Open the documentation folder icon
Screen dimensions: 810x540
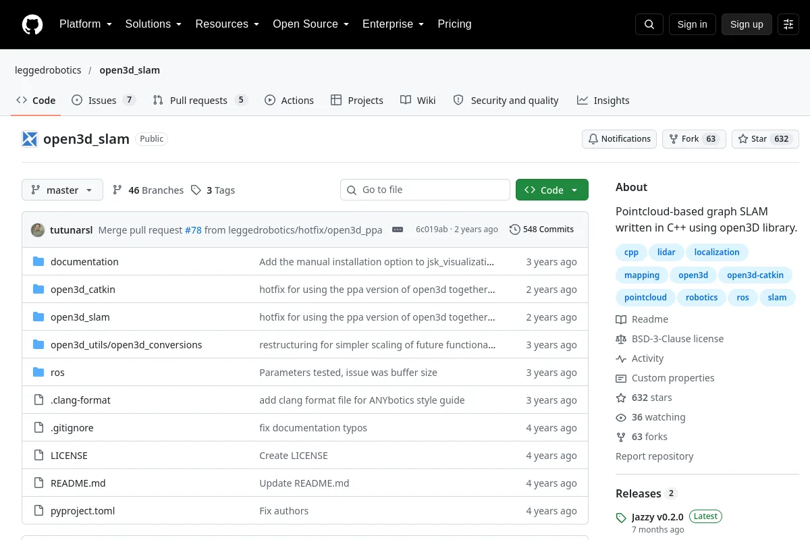coord(38,262)
